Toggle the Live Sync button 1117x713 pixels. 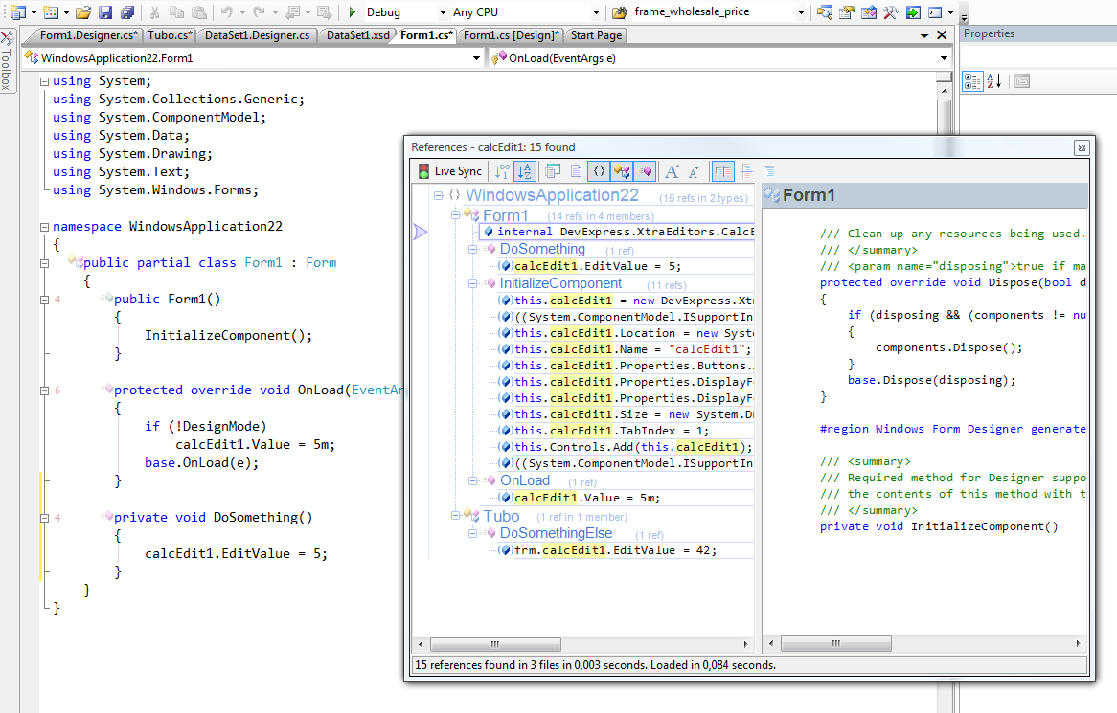point(449,171)
